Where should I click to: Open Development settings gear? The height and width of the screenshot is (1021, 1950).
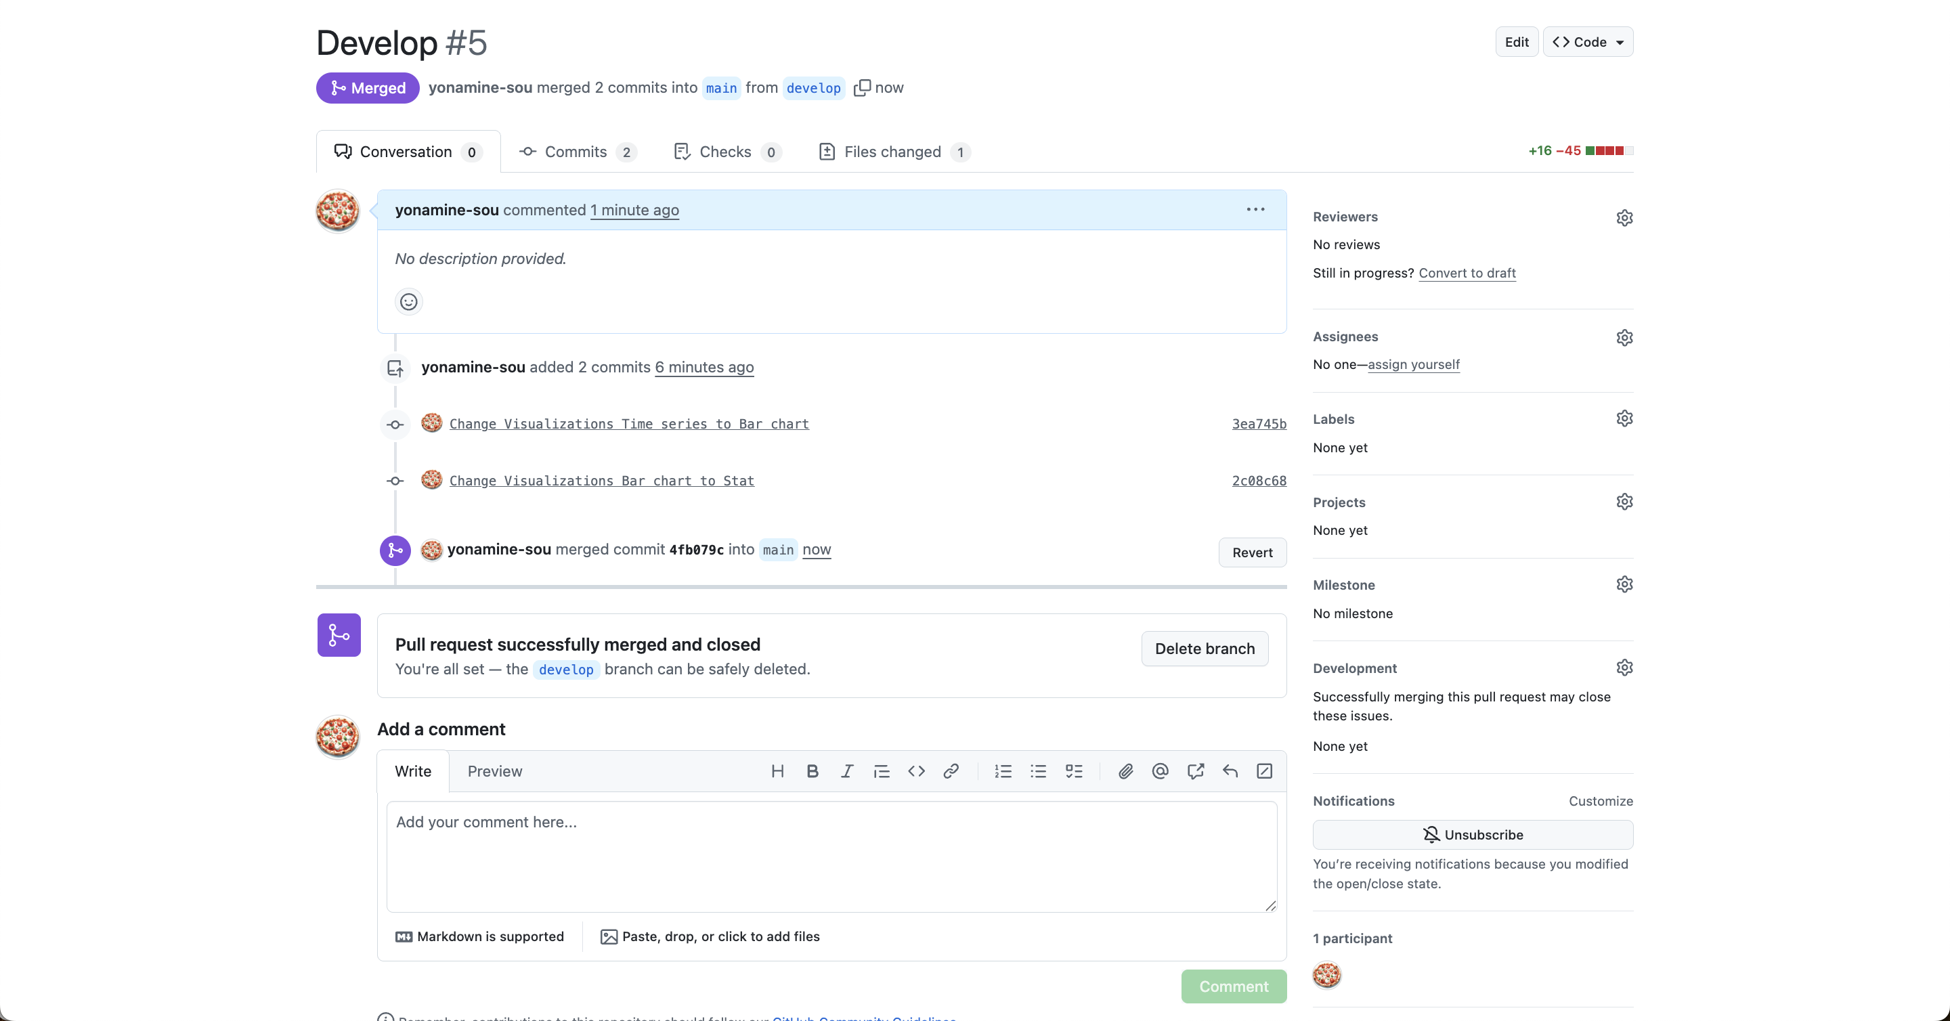(1624, 668)
